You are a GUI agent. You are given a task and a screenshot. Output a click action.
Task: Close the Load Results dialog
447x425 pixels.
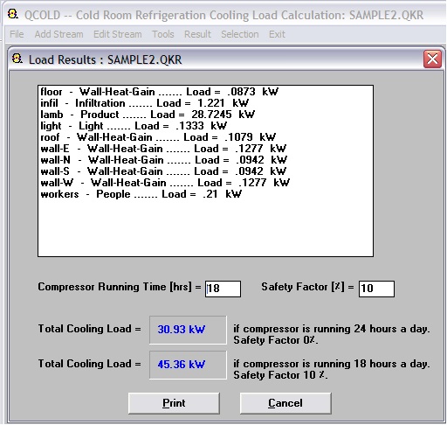(x=432, y=59)
